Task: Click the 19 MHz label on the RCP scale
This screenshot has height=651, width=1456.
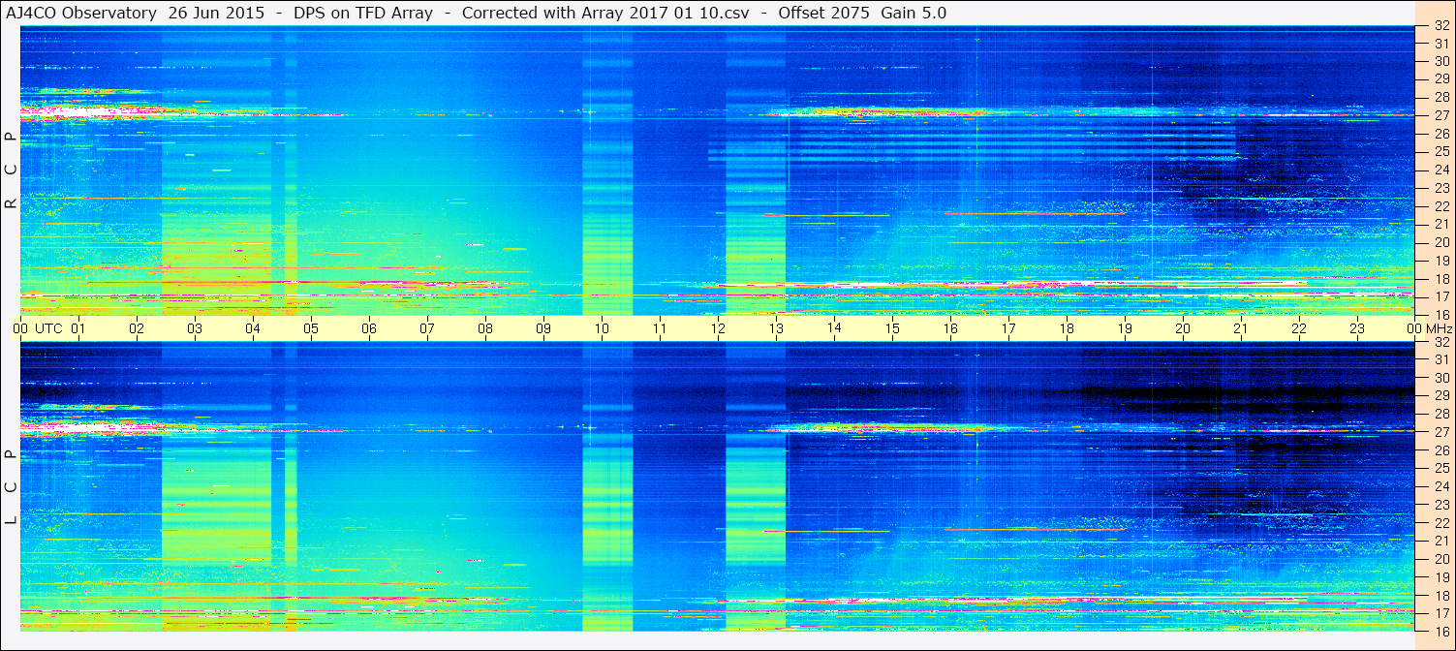Action: pos(1441,261)
